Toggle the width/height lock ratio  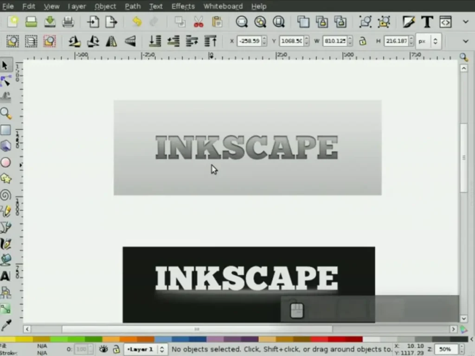pyautogui.click(x=362, y=41)
